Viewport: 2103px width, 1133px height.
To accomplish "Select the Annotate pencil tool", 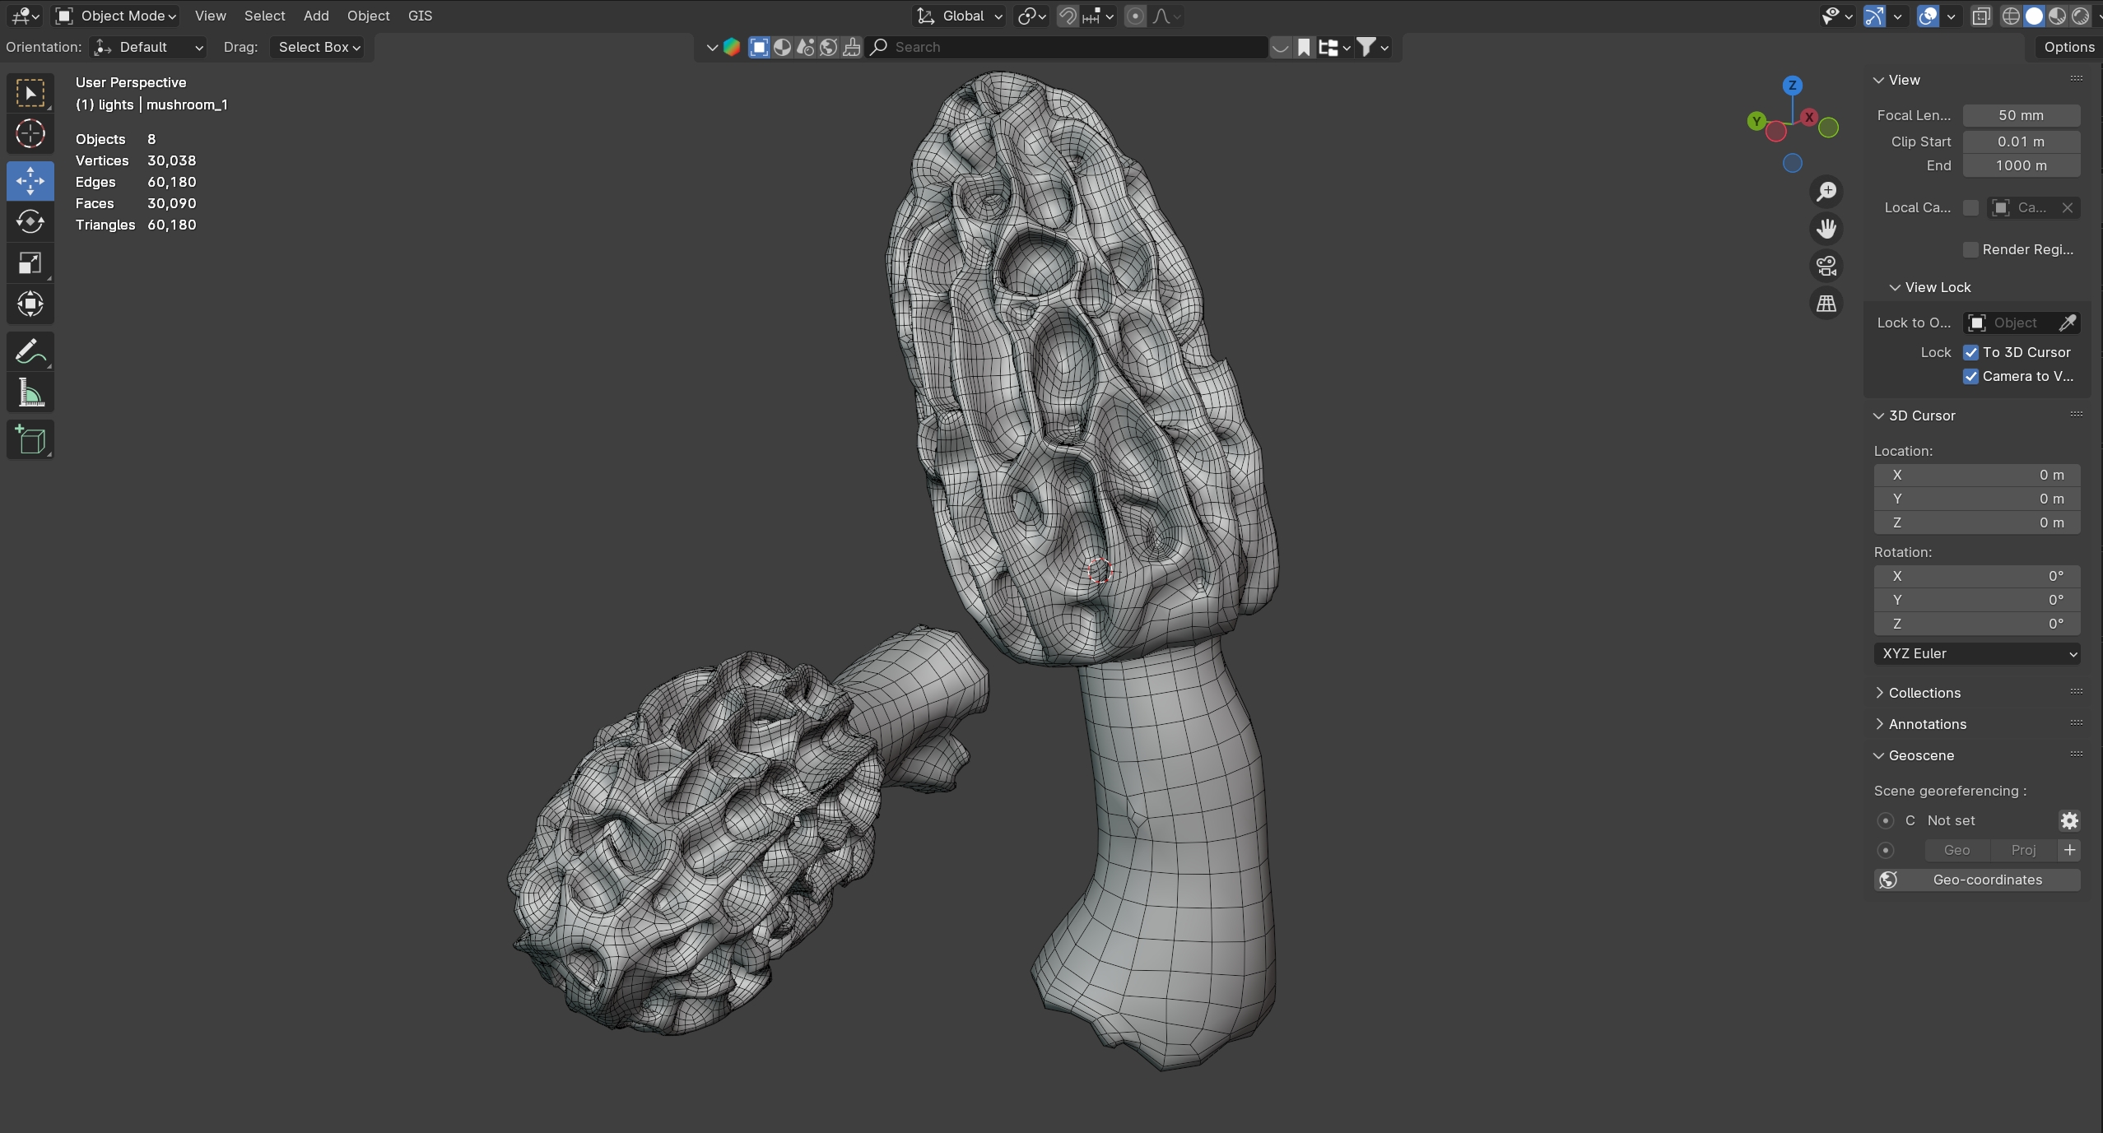I will click(30, 352).
